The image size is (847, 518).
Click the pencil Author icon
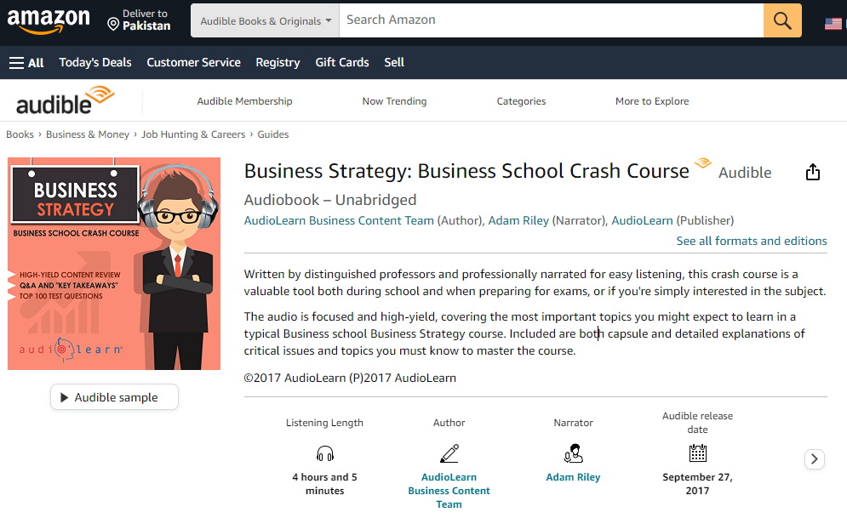pos(449,453)
